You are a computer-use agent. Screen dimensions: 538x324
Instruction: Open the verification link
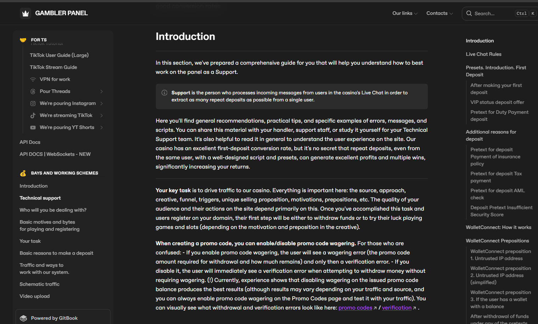tap(397, 307)
